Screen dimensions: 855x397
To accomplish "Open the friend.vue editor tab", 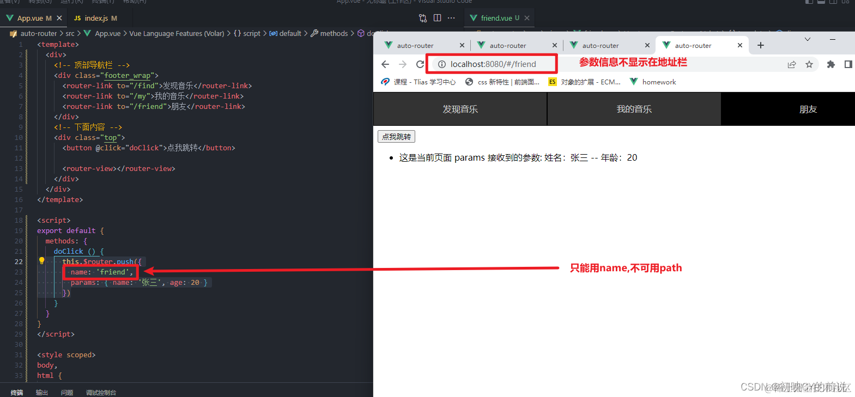I will (499, 18).
